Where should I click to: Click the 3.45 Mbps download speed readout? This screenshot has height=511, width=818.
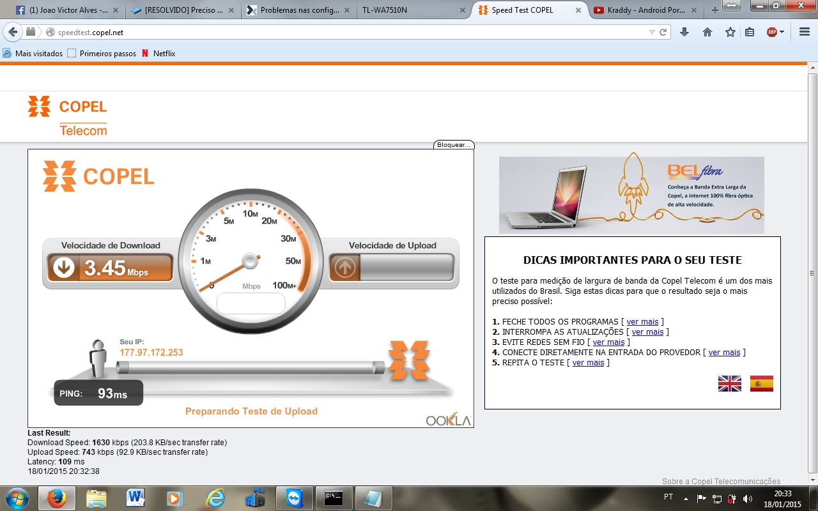[110, 268]
